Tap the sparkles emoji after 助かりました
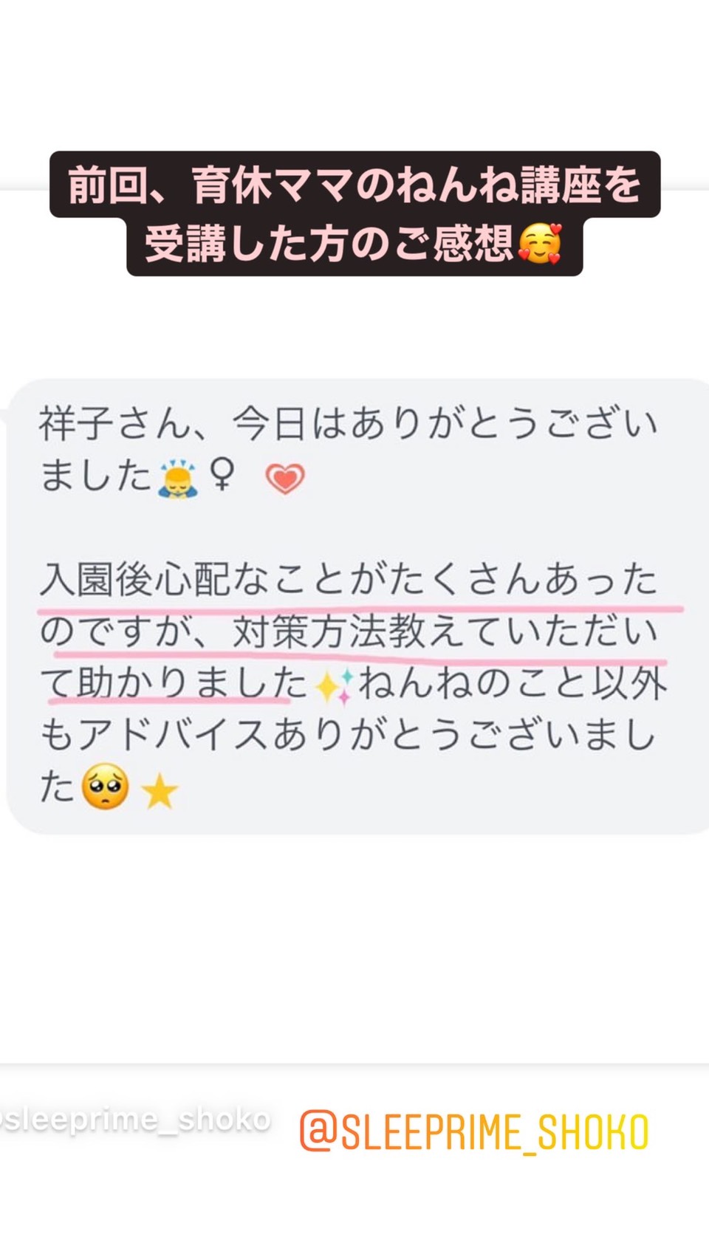Screen dimensions: 709x1260 coord(333,685)
